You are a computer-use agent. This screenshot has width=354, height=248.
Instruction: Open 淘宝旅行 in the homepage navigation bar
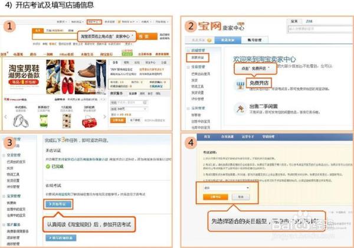[x=106, y=54]
